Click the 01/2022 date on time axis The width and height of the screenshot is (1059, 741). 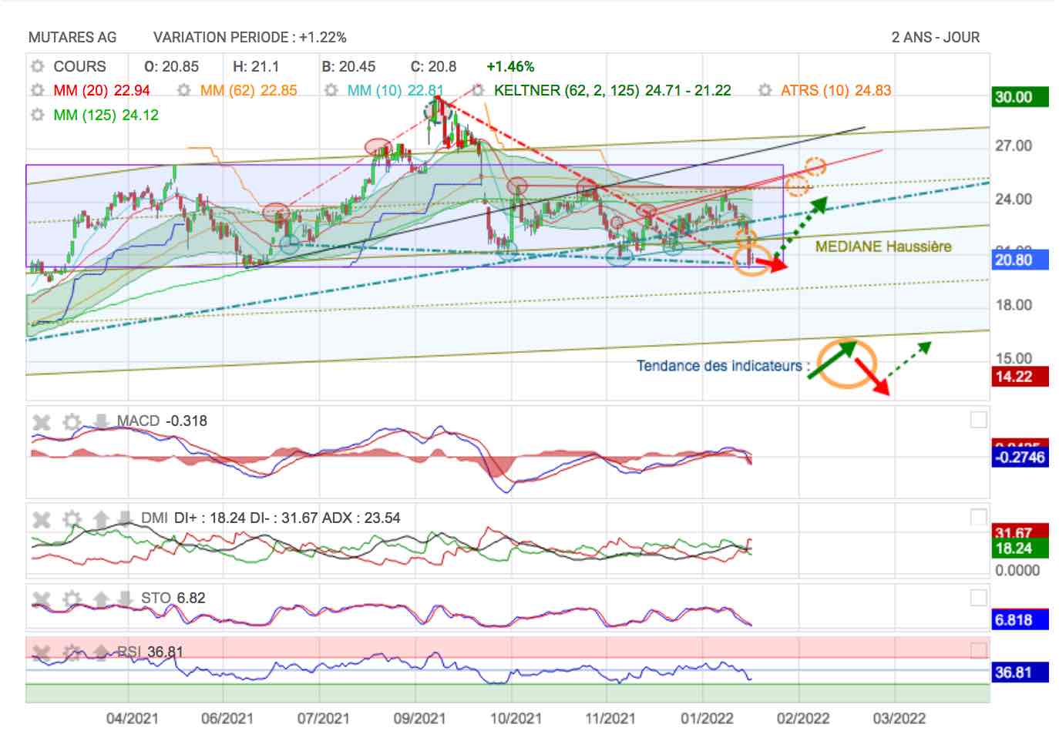(707, 719)
